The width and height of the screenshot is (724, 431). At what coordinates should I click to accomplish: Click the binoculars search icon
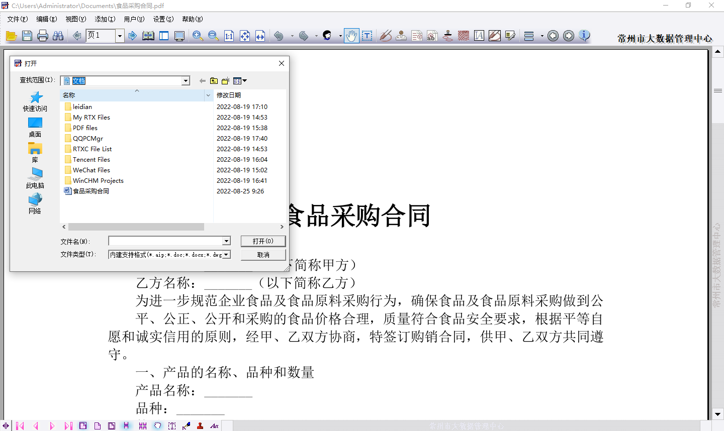tap(58, 36)
